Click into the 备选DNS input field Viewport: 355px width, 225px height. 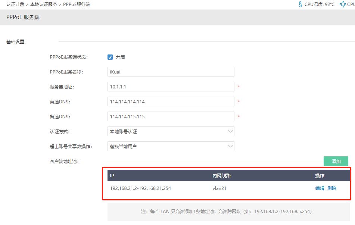pos(171,116)
